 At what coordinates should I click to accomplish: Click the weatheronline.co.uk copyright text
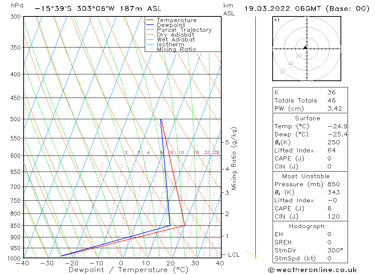313,270
